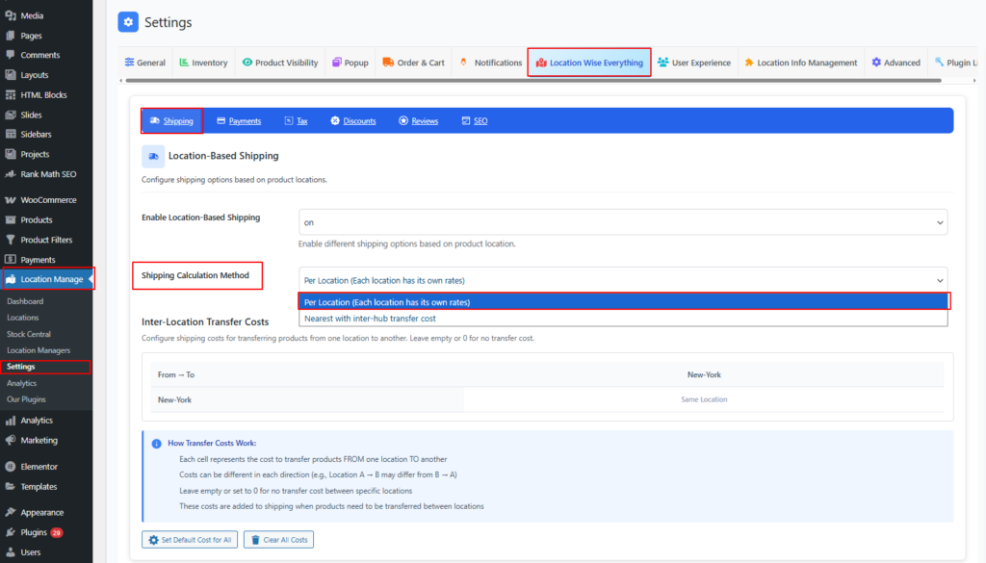The height and width of the screenshot is (563, 986).
Task: Click the Location-Based Shipping truck icon
Action: pos(153,156)
